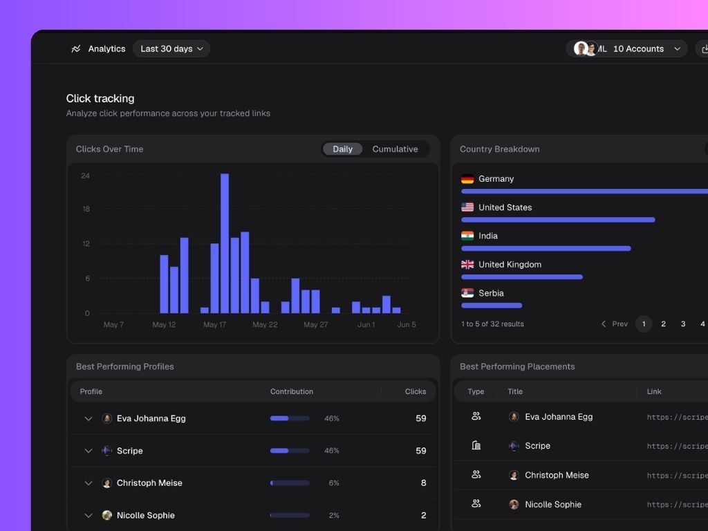Select results page 3
The width and height of the screenshot is (708, 531).
pyautogui.click(x=683, y=324)
